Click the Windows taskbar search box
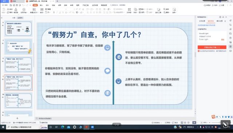This screenshot has width=233, height=133. coord(27,127)
